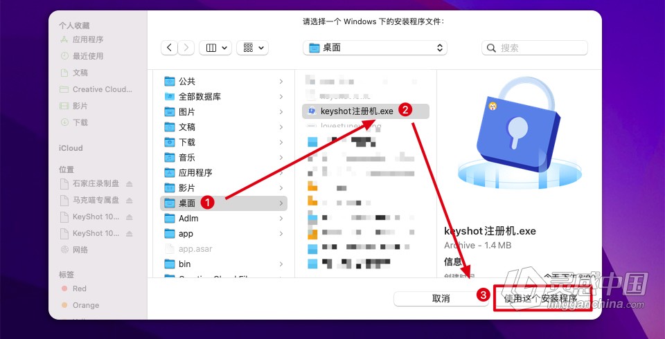Image resolution: width=665 pixels, height=339 pixels.
Task: Open 文稿 from the sidebar
Action: pos(74,73)
